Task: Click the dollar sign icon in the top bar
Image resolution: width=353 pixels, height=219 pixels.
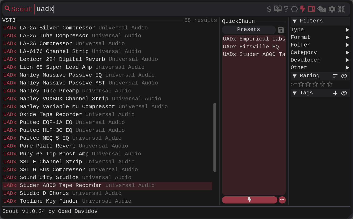Action: [269, 9]
